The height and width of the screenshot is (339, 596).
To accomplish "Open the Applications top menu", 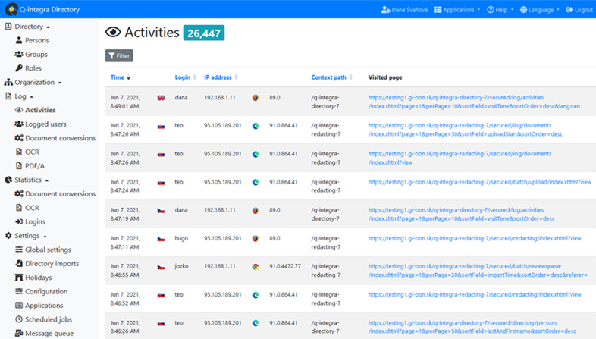I will pos(458,10).
